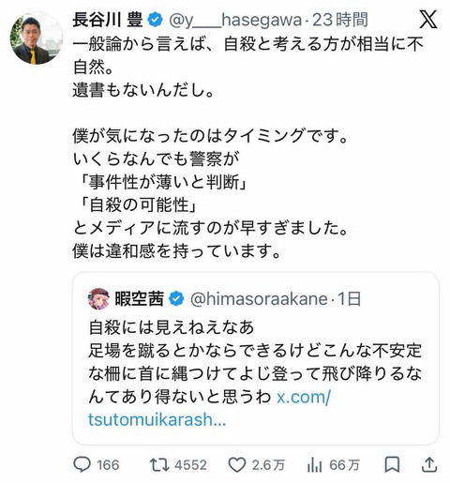Bookmark this post
Viewport: 450px width, 483px height.
click(392, 465)
